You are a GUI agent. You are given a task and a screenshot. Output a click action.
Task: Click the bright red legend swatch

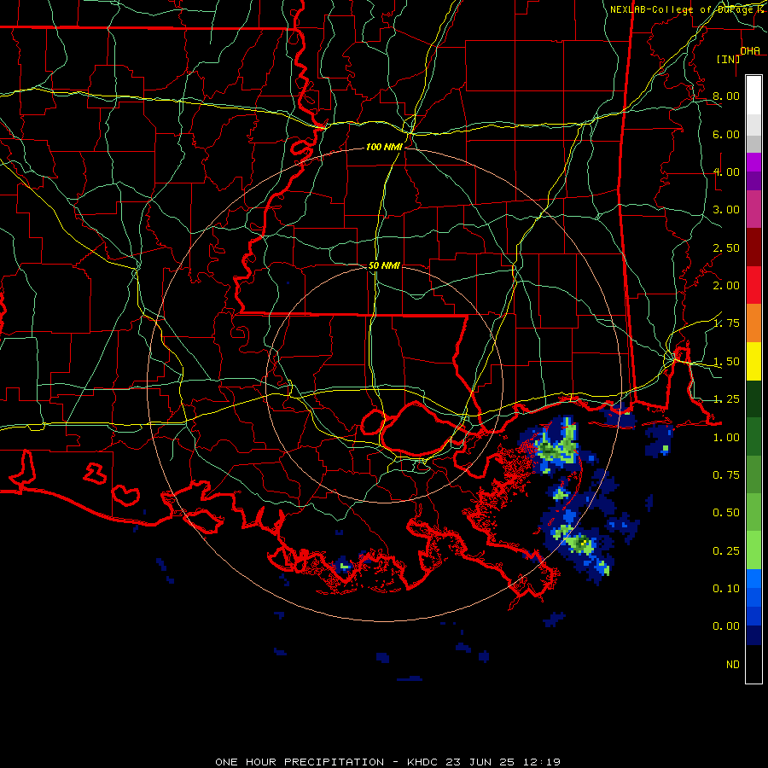click(x=753, y=285)
